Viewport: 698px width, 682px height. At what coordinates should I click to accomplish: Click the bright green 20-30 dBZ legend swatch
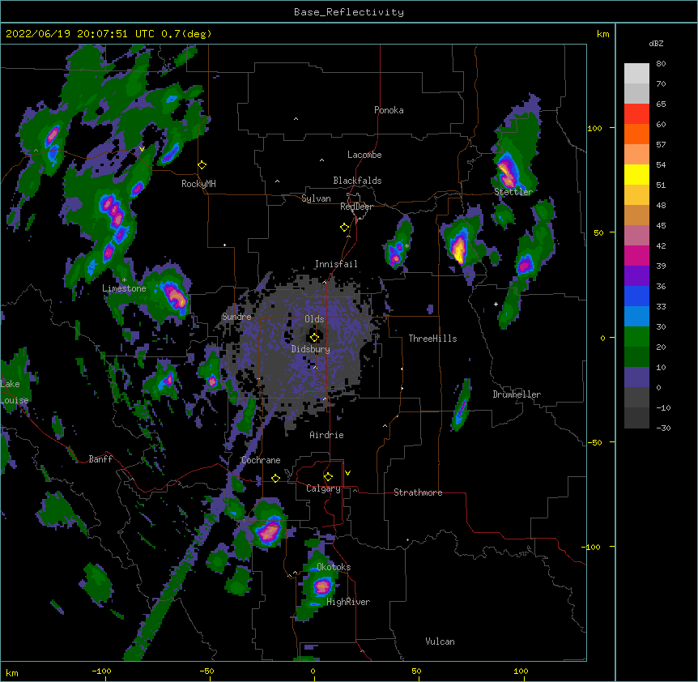point(636,337)
